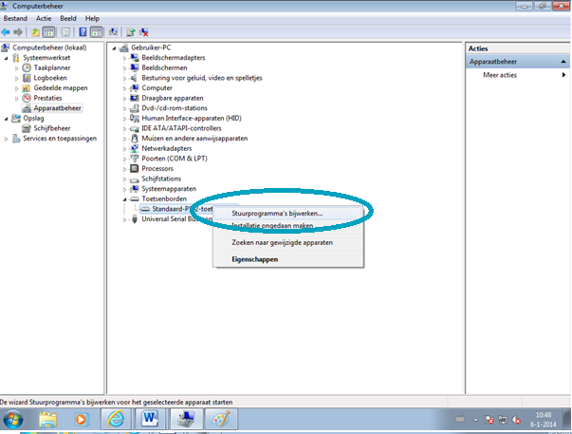The image size is (572, 434).
Task: Click the scan for hardware changes toolbar icon
Action: coord(114,32)
